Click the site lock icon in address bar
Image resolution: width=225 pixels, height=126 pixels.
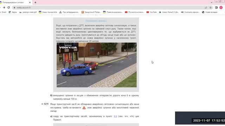point(14,8)
